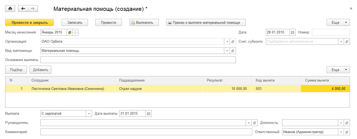Image resolution: width=357 pixels, height=139 pixels.
Task: Expand the Организация dropdown list
Action: [227, 42]
